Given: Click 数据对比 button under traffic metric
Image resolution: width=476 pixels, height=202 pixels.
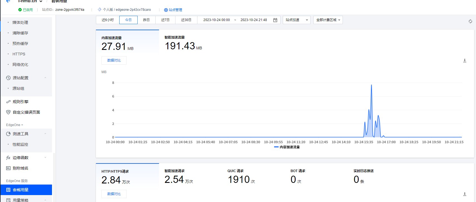Looking at the screenshot, I should 114,60.
